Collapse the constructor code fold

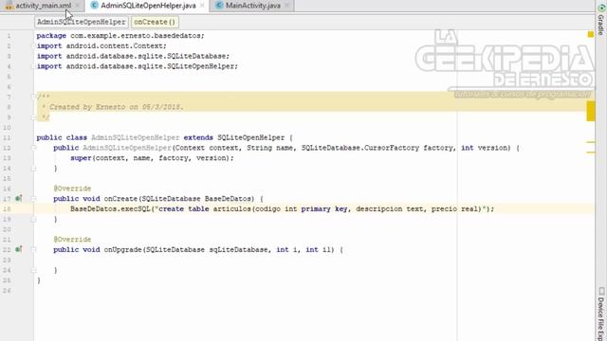pos(34,148)
